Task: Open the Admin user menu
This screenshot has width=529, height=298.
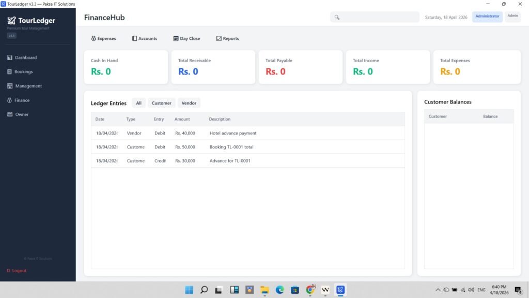Action: coord(512,16)
